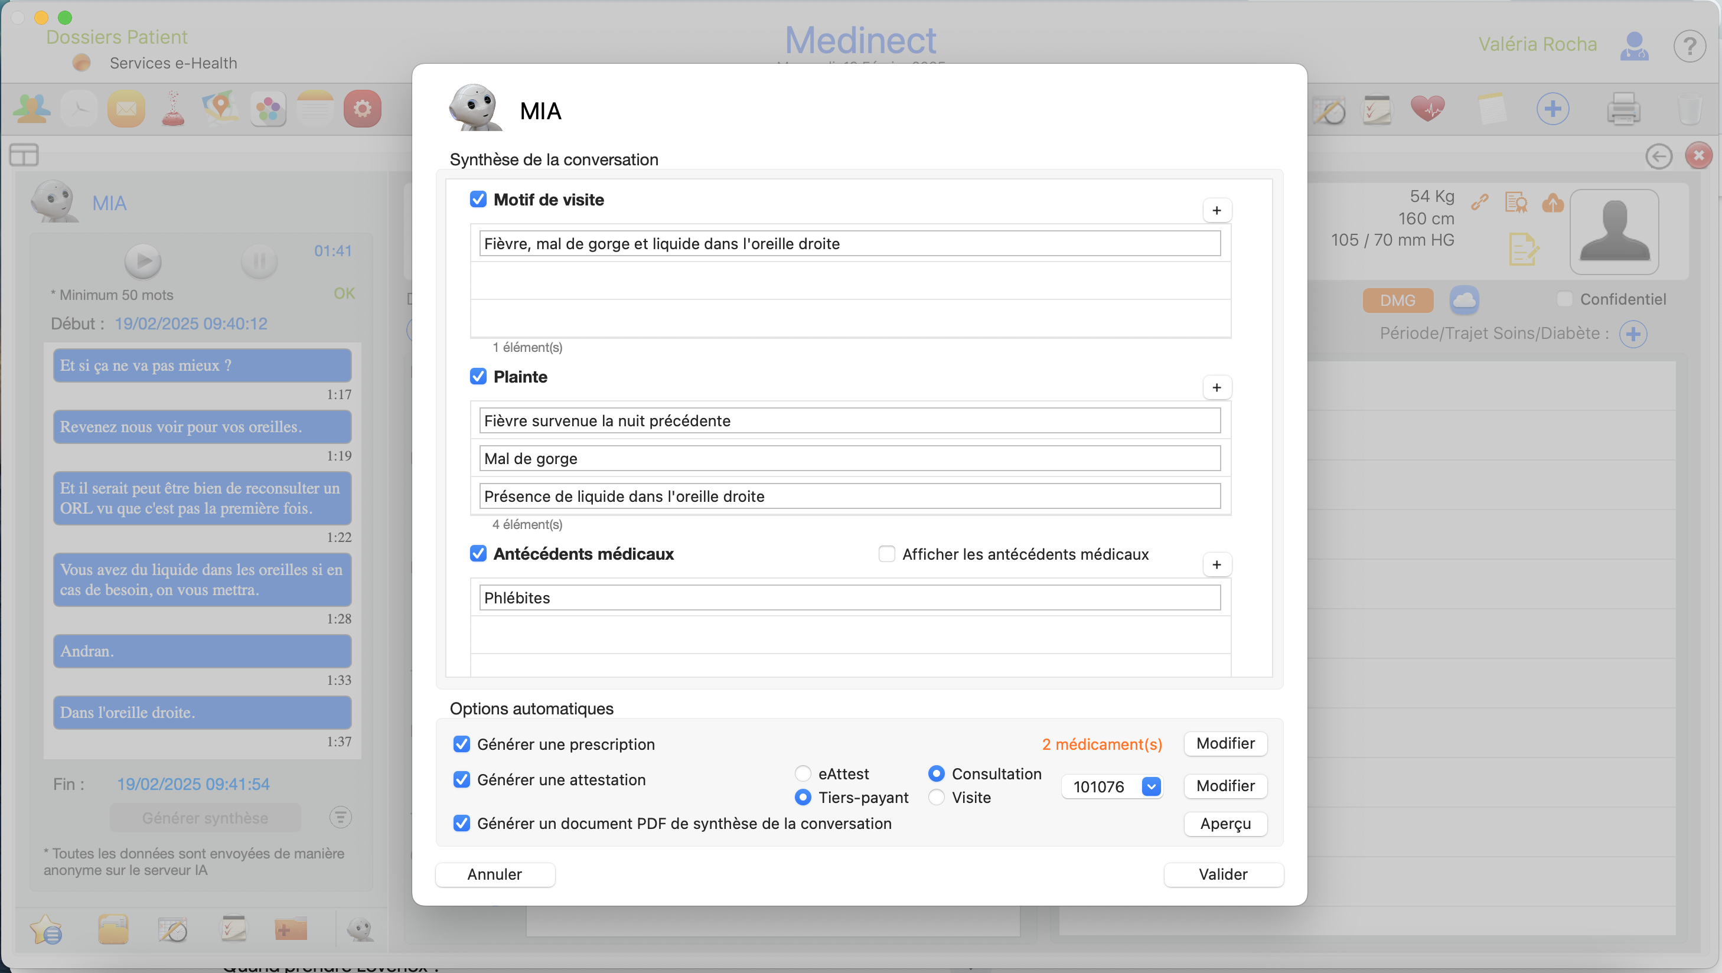Select the Visite radio button
Screen dimensions: 1722x973
[x=937, y=797]
